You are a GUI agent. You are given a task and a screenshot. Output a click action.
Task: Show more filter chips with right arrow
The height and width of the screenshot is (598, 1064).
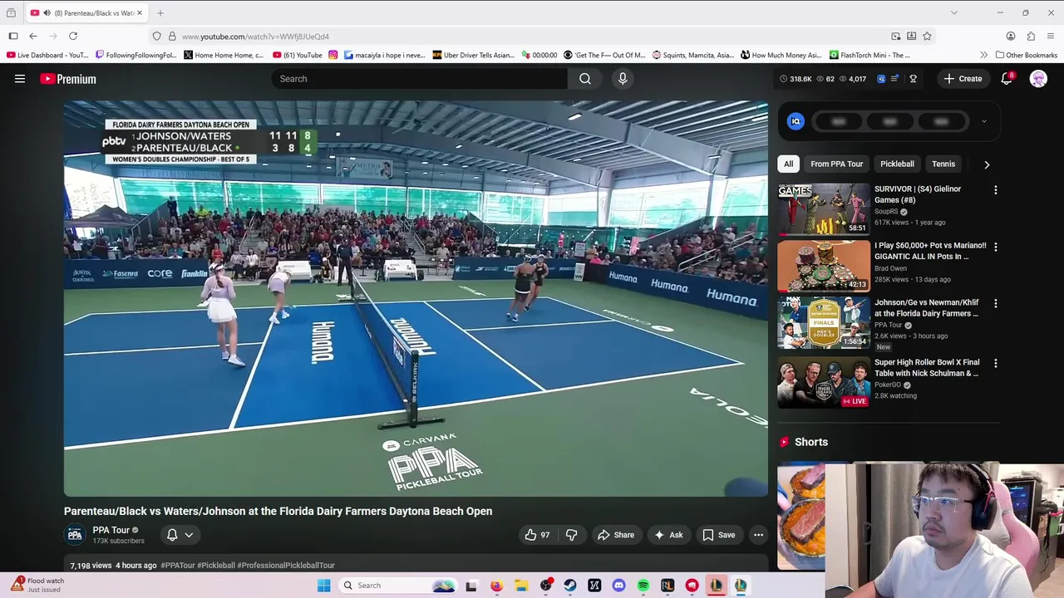[987, 164]
